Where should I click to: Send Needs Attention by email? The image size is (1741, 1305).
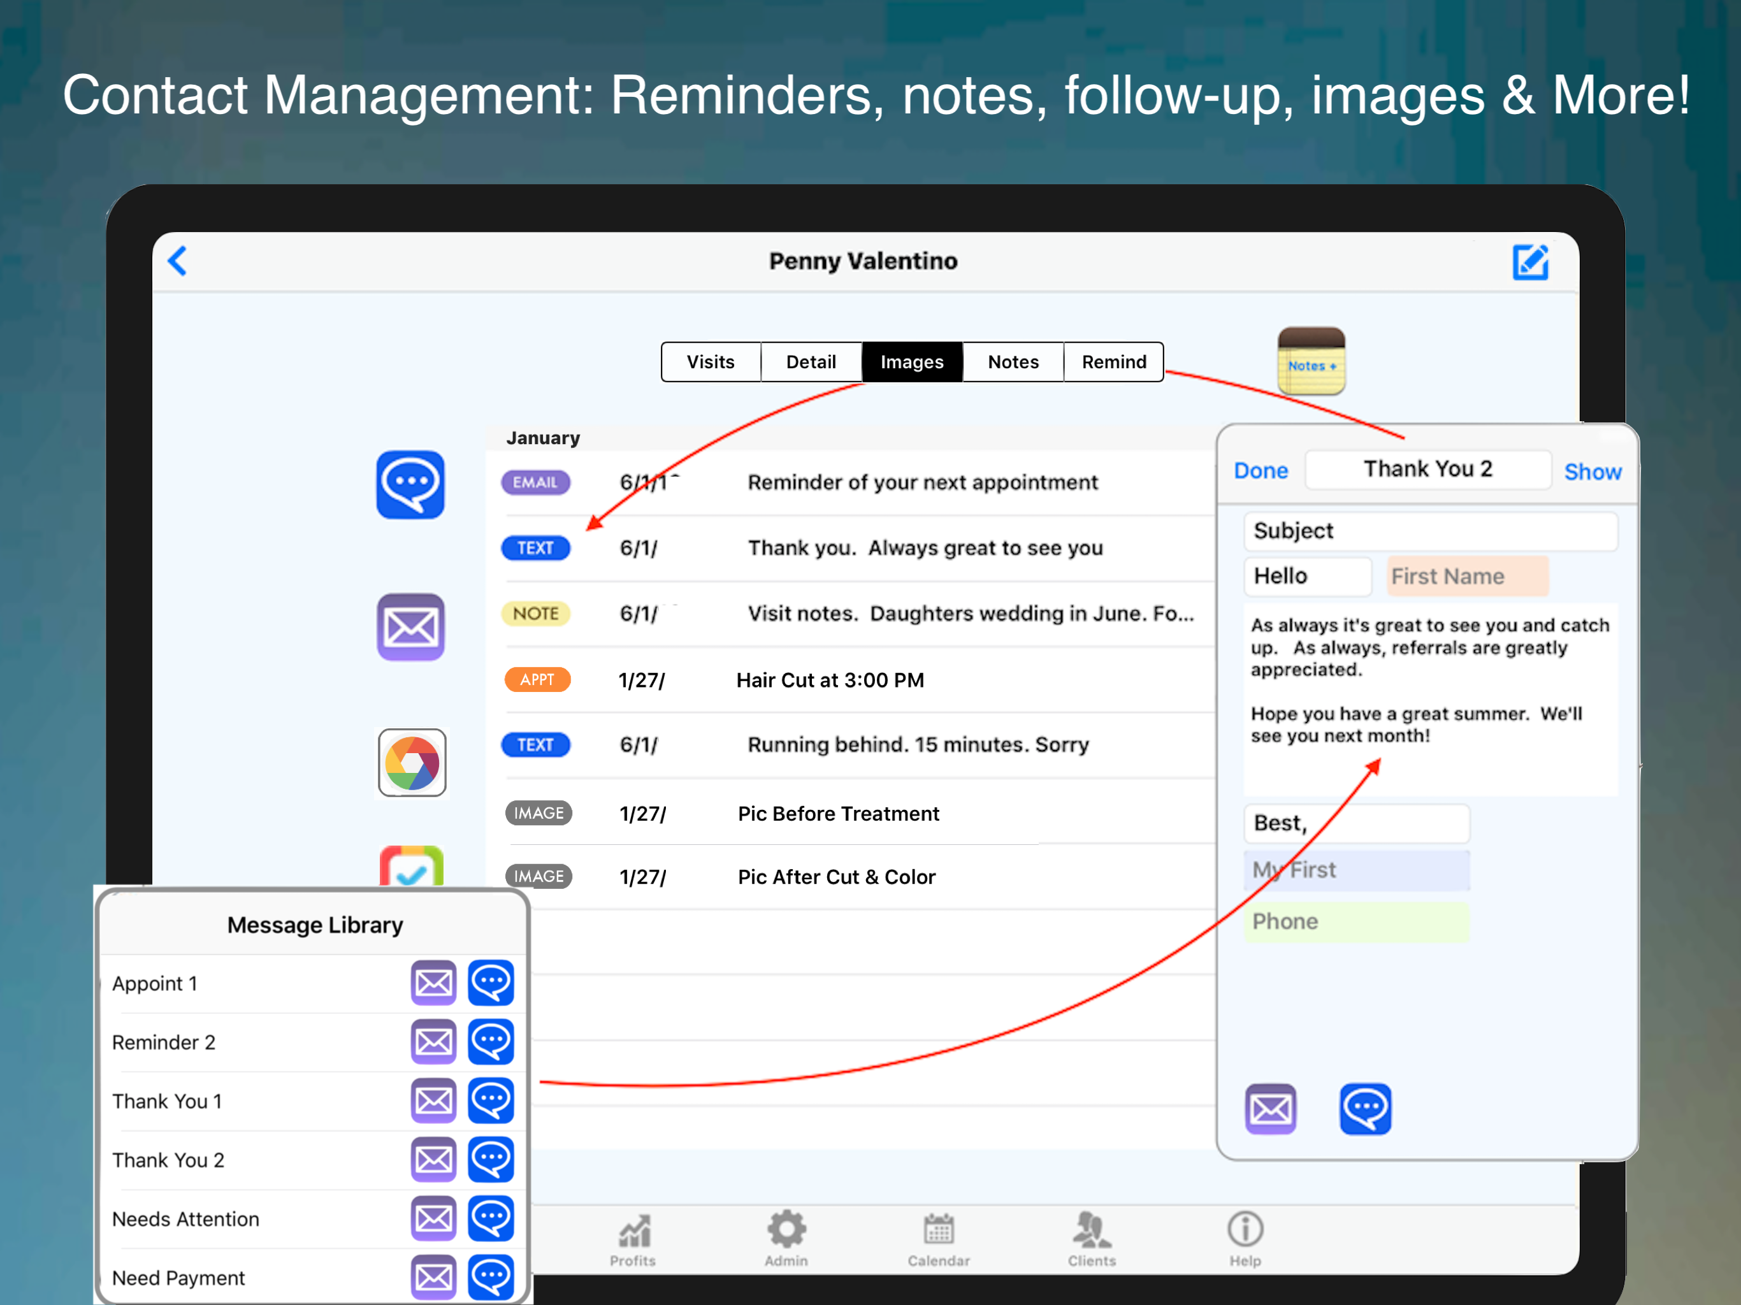pyautogui.click(x=434, y=1218)
